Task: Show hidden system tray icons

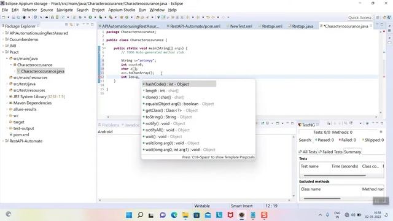Action: pyautogui.click(x=320, y=215)
